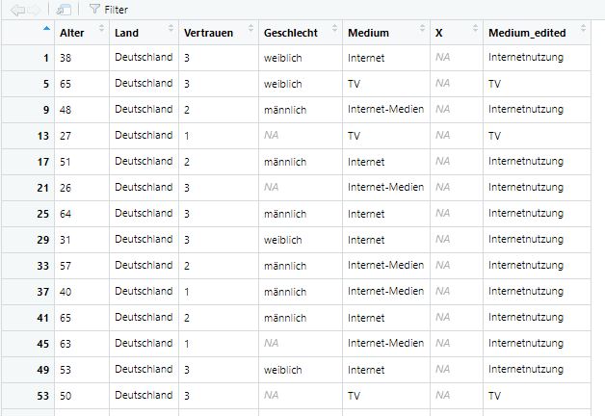This screenshot has width=605, height=416.
Task: Click the Geschlecht column header label
Action: [x=291, y=33]
